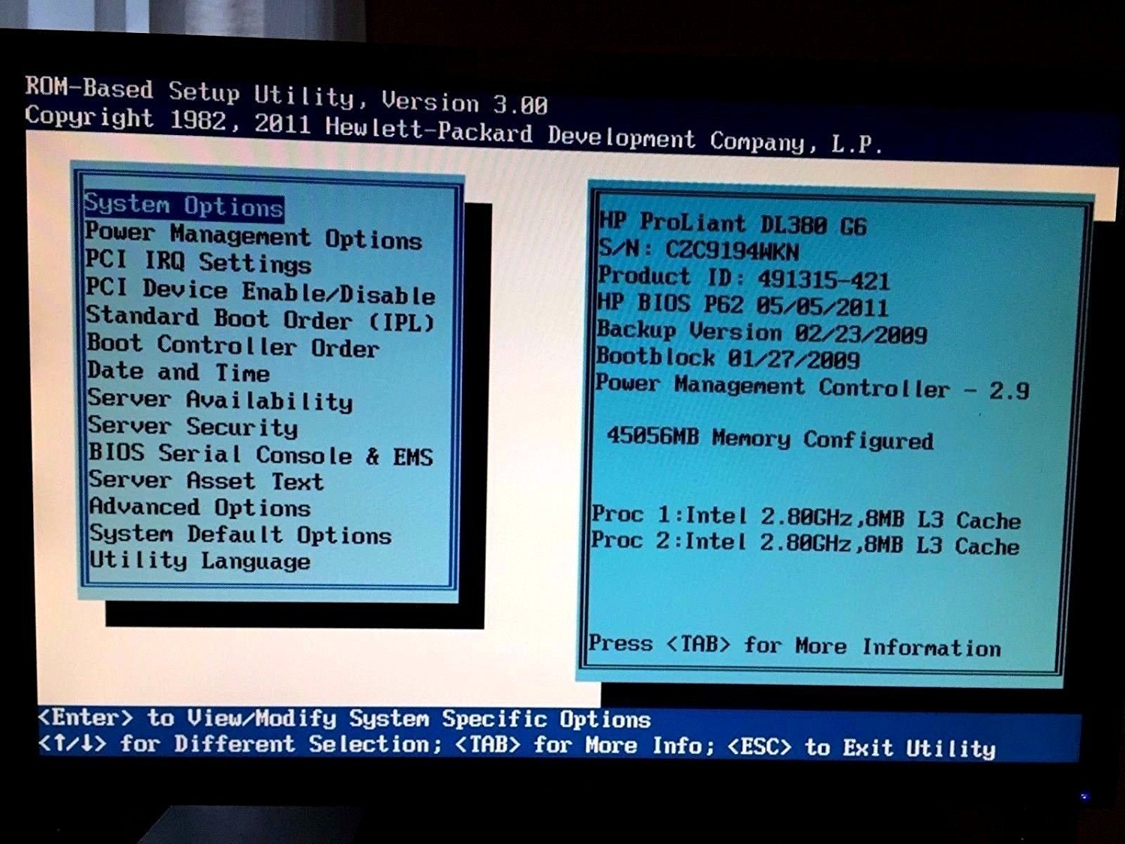Open Boot Controller Order
This screenshot has height=844, width=1125.
tap(232, 346)
